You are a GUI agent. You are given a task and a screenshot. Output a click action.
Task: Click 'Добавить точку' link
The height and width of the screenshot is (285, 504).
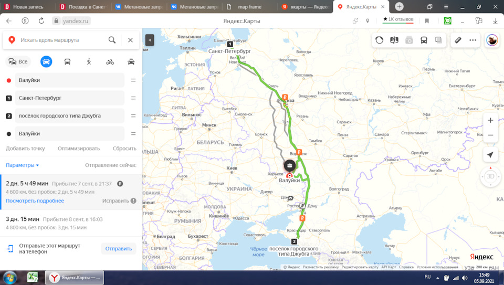[x=25, y=149]
